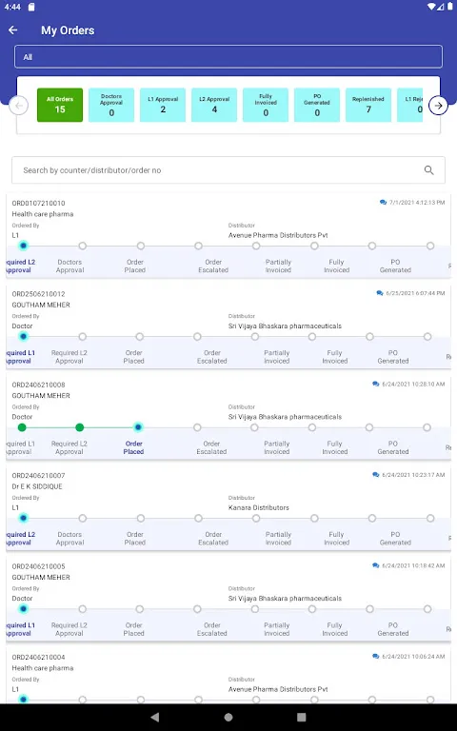Filter by Replenished status card
This screenshot has width=457, height=731.
pyautogui.click(x=368, y=106)
